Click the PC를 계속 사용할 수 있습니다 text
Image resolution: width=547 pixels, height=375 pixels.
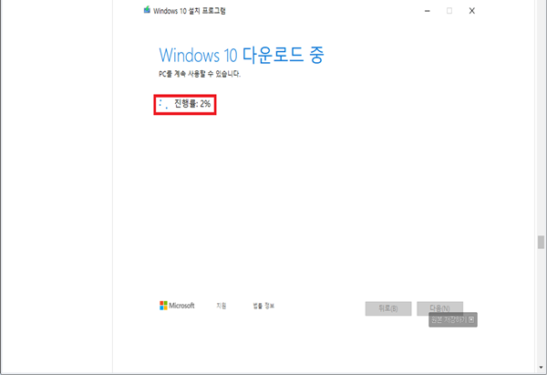pyautogui.click(x=200, y=74)
